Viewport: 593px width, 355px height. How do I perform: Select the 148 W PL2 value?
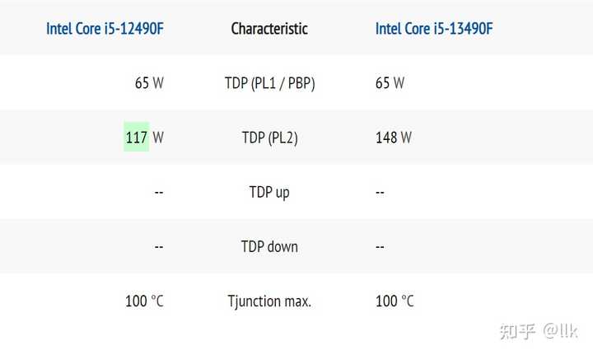[x=393, y=138]
